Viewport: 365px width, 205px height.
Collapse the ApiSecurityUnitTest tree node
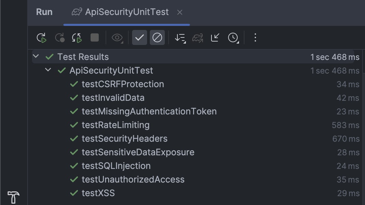coord(48,70)
